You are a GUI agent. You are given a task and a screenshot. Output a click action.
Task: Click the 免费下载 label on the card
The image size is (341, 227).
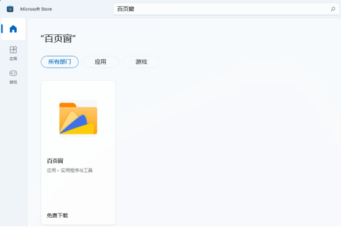pos(57,215)
